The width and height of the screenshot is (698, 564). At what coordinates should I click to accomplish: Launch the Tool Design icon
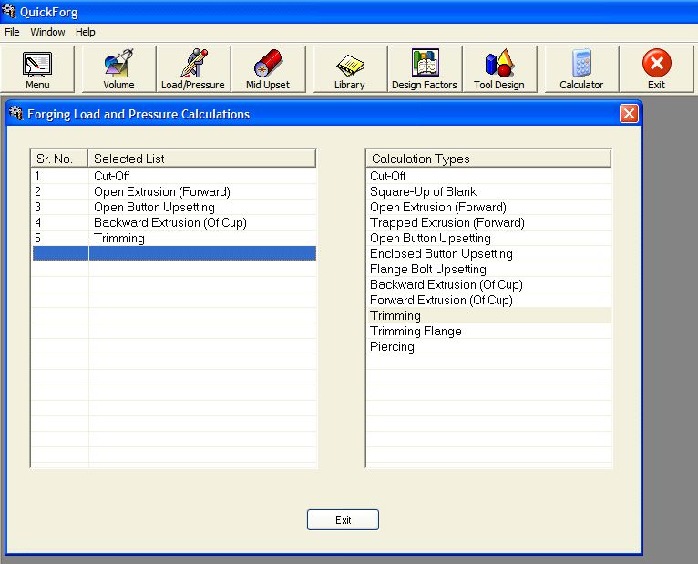coord(498,70)
